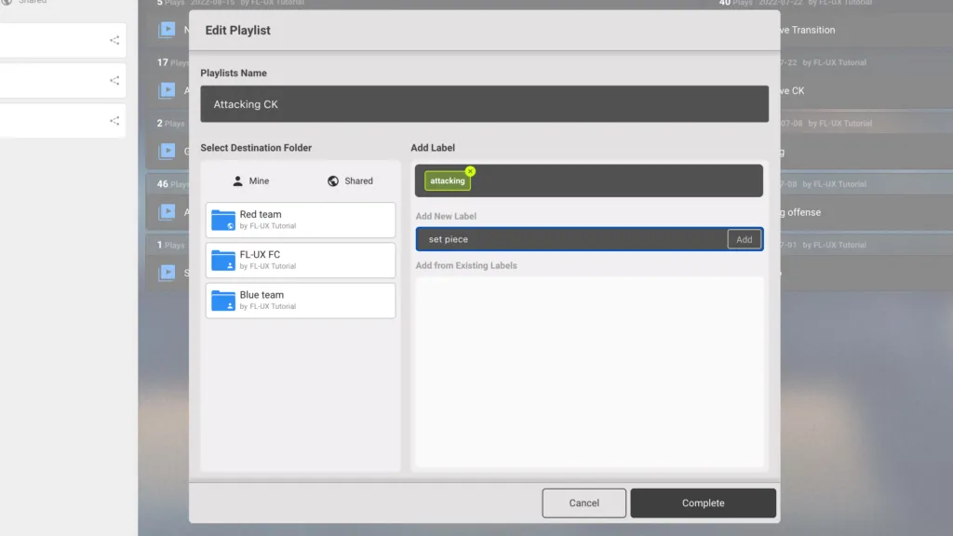Select the FL-UX FC destination folder

301,261
